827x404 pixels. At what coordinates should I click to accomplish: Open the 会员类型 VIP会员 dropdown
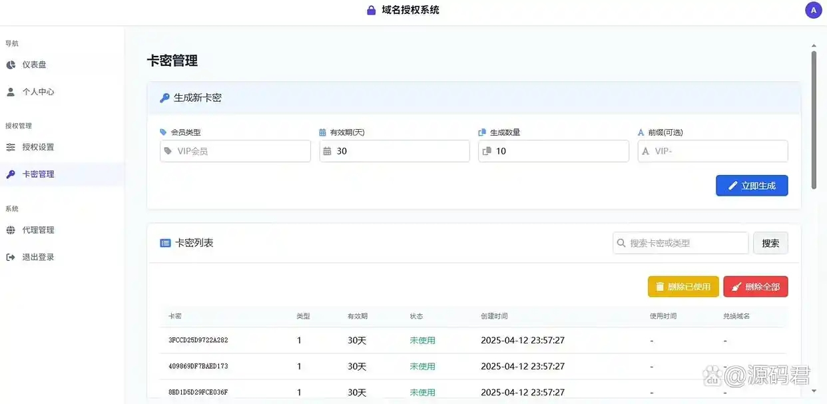tap(235, 151)
